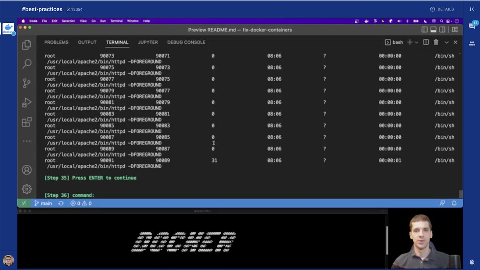The width and height of the screenshot is (480, 270).
Task: Open the chat messages icon with 17 badge
Action: (x=472, y=25)
